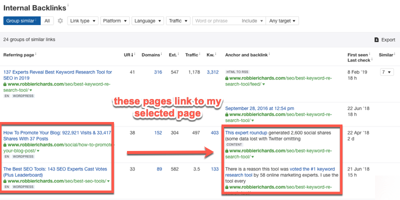This screenshot has height=200, width=400.
Task: Sort by the UR column header
Action: (x=127, y=55)
